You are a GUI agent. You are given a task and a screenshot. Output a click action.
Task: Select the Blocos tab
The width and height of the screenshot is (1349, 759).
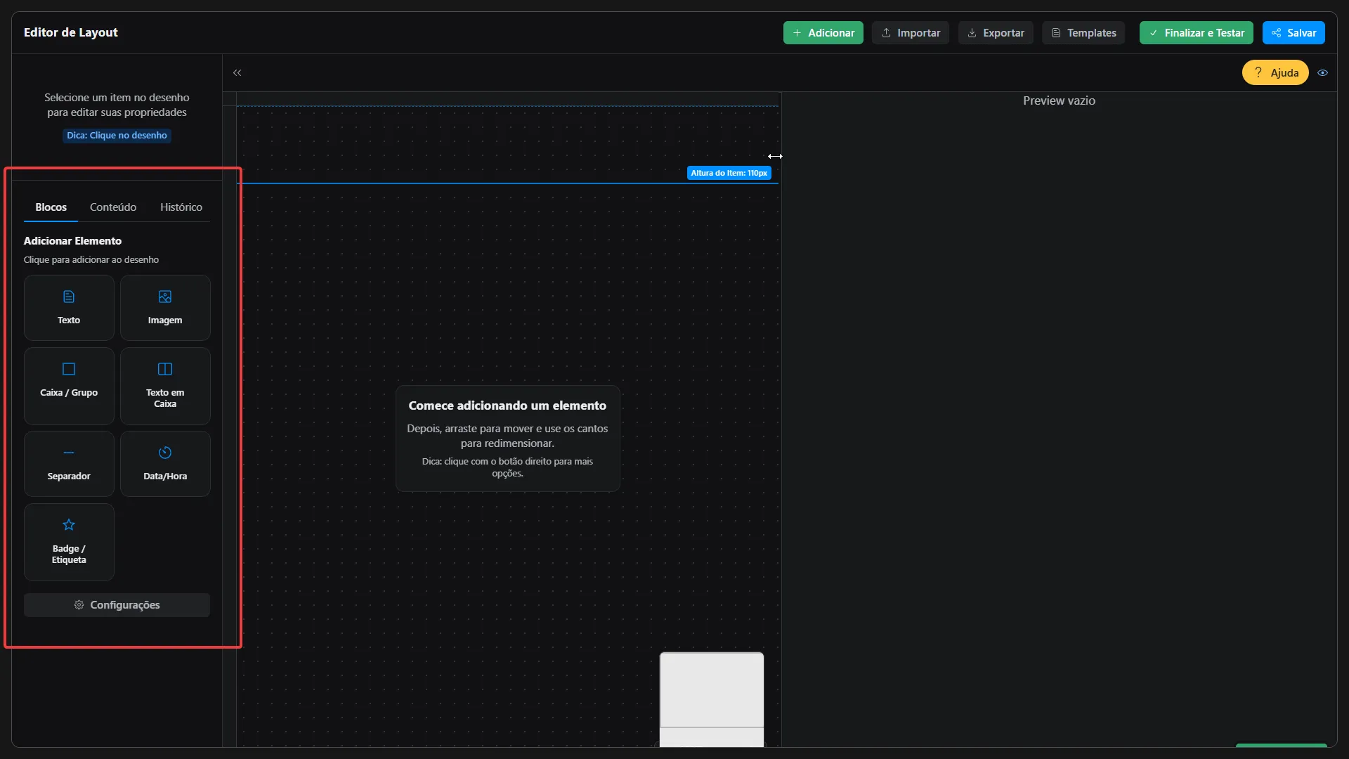(x=51, y=207)
